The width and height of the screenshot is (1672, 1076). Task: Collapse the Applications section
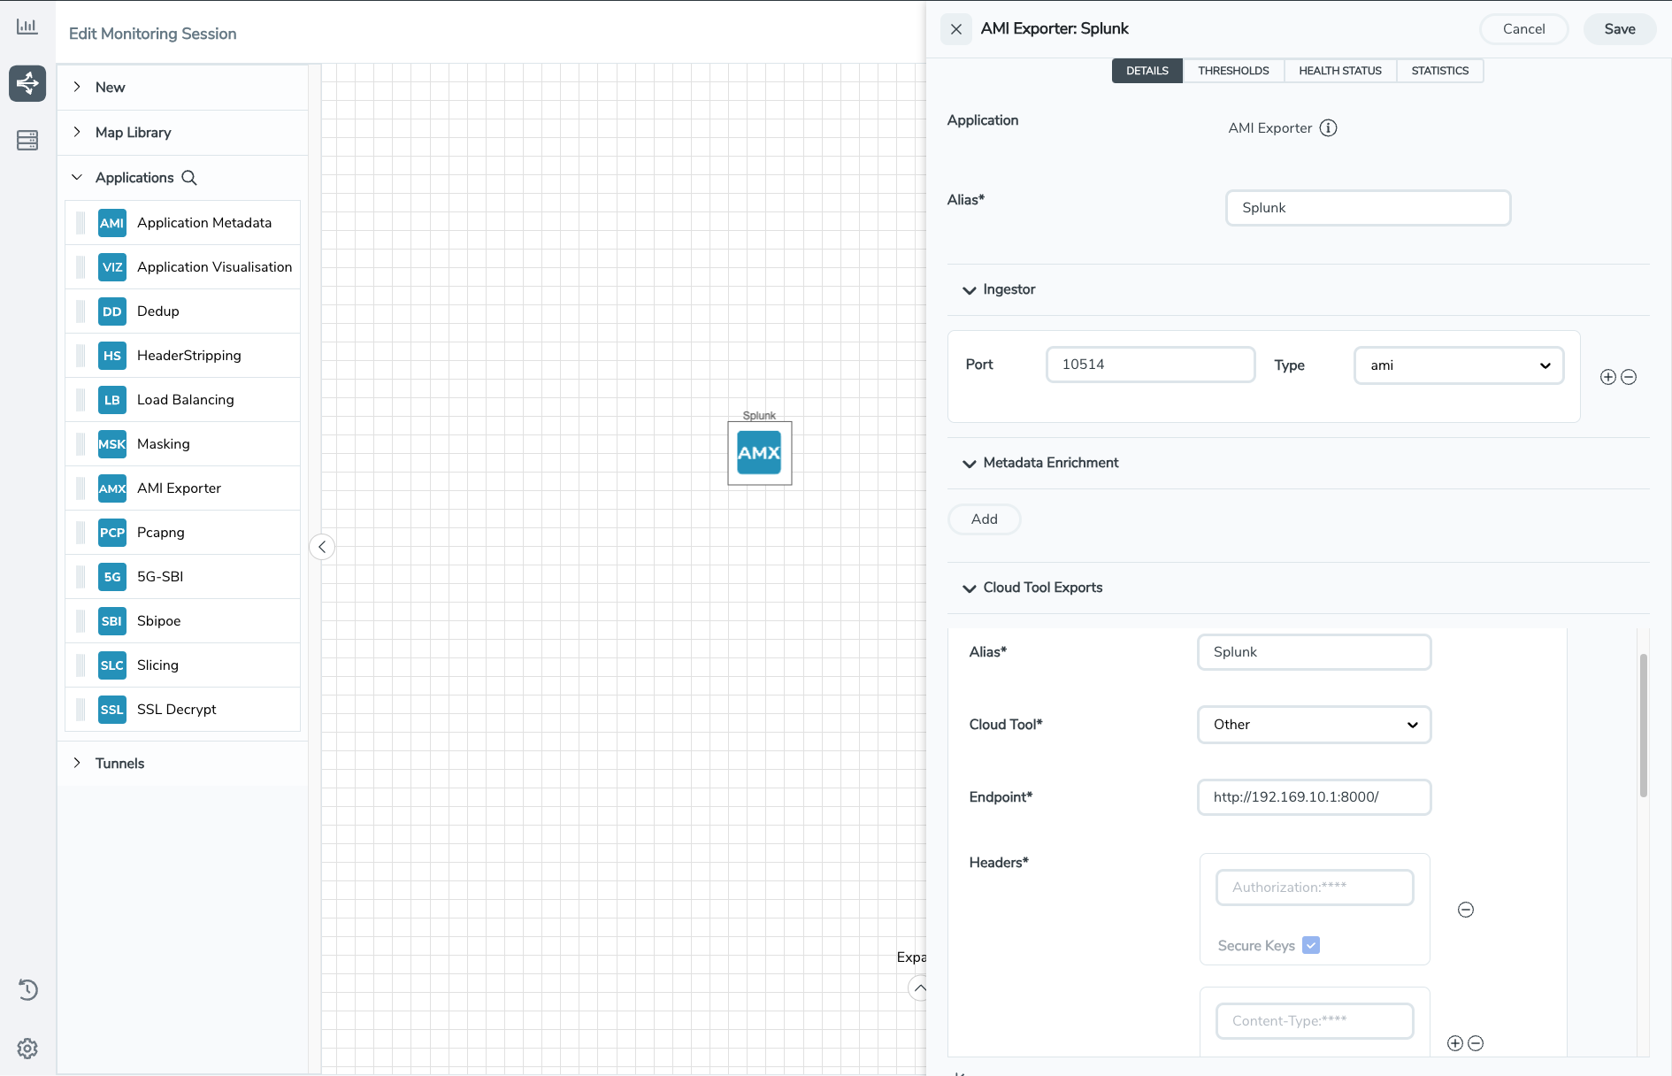[x=77, y=177]
